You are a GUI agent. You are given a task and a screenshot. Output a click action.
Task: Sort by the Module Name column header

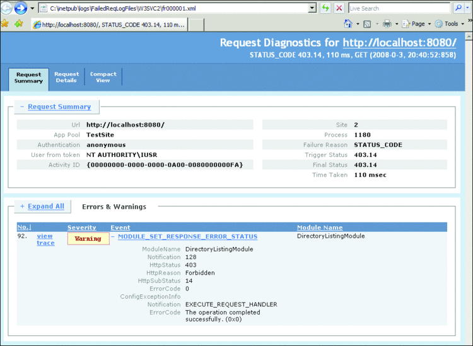(320, 228)
